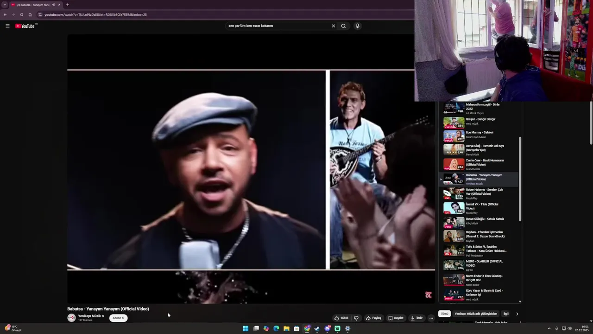The image size is (593, 334).
Task: Share the video with Paylaş
Action: pos(373,318)
